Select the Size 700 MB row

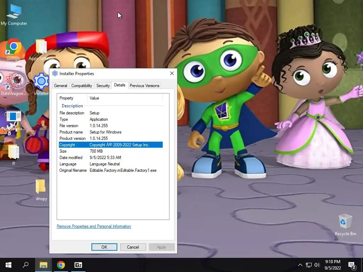click(x=111, y=151)
